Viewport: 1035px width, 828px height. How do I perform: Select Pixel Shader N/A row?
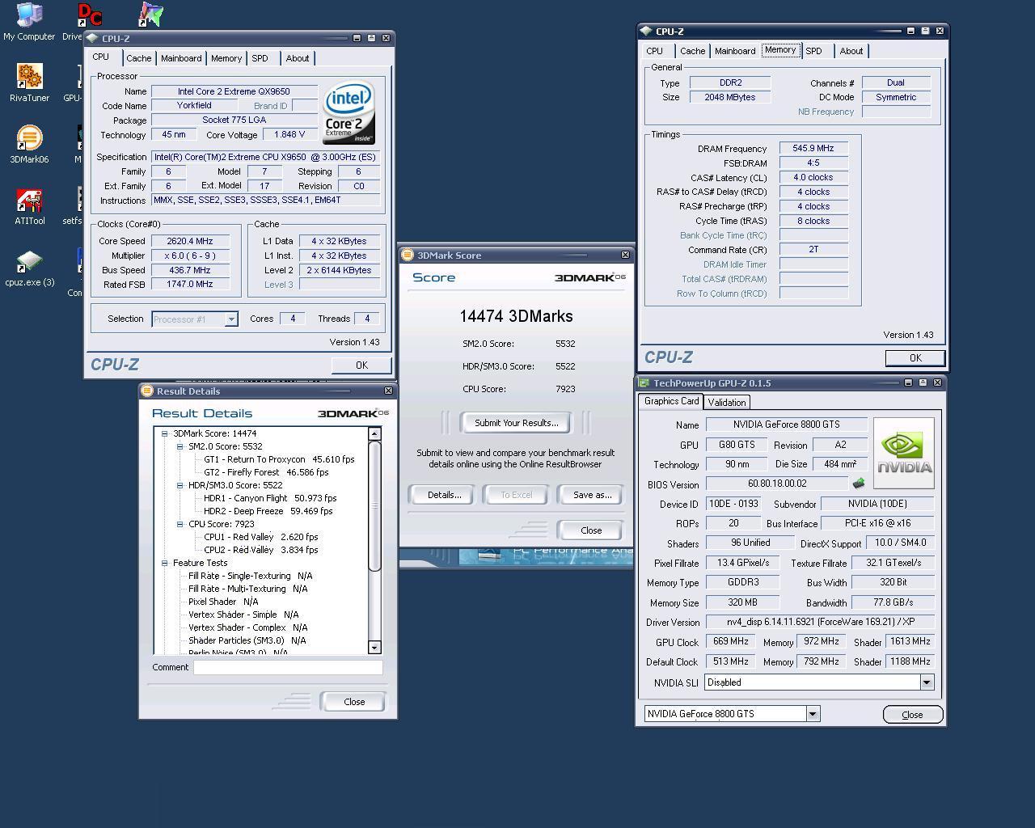click(223, 602)
